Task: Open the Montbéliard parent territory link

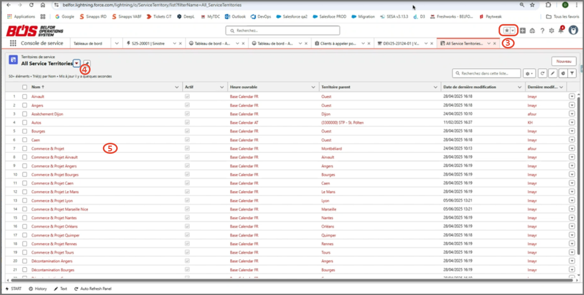Action: [x=332, y=149]
